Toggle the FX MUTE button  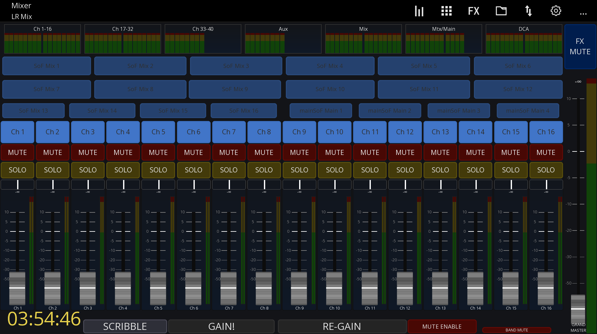580,47
